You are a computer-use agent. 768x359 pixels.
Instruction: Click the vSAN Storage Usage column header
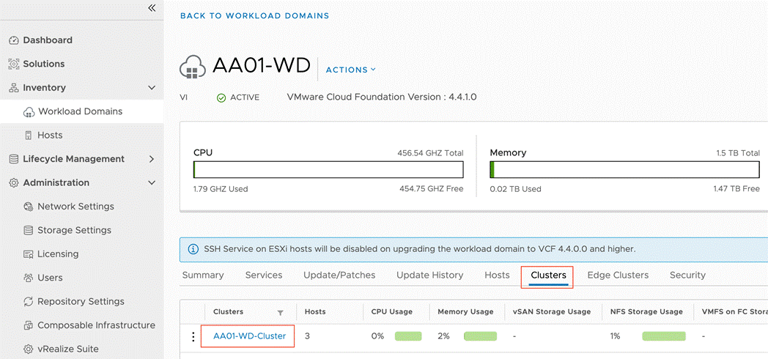click(552, 312)
